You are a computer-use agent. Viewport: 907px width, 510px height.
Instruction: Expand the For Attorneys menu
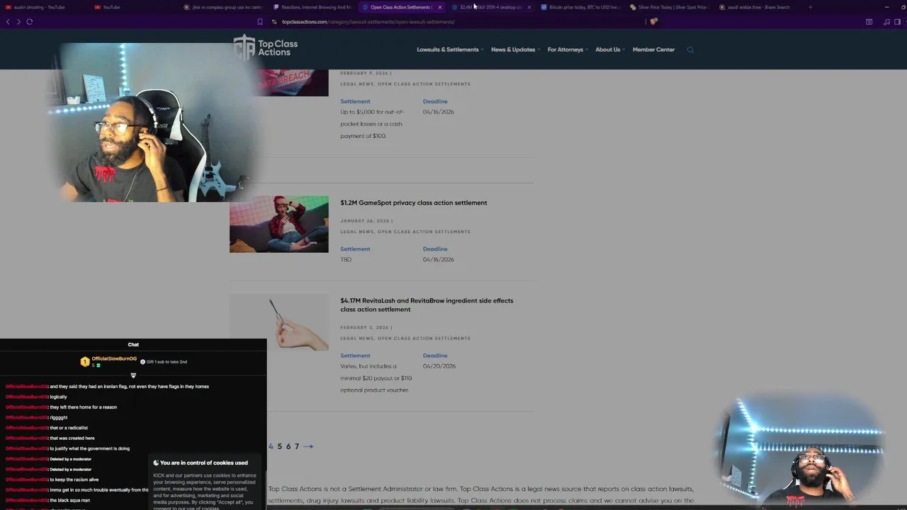pyautogui.click(x=568, y=50)
